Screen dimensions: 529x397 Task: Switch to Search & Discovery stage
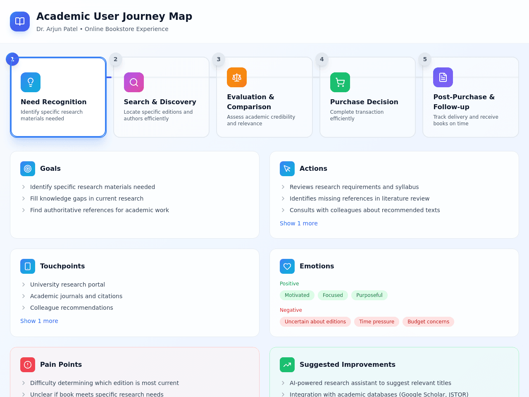(162, 97)
